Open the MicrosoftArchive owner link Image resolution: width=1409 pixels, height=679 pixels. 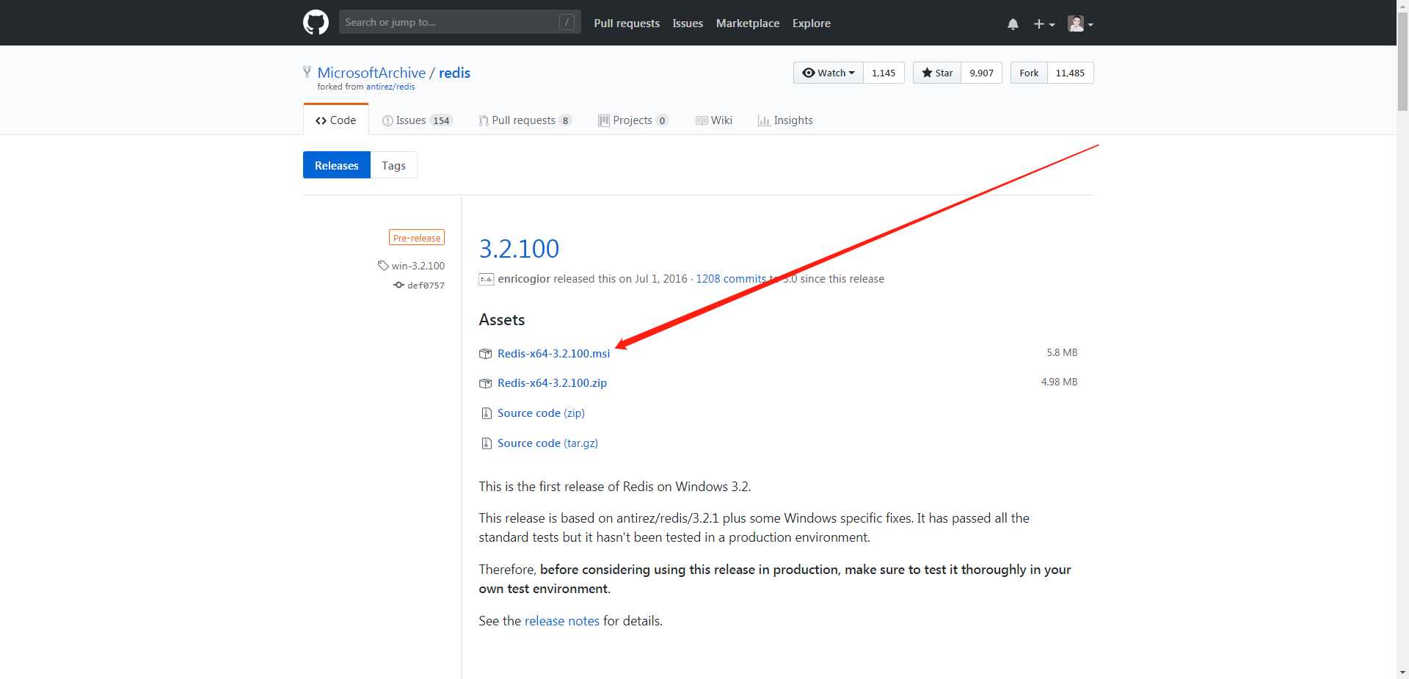[371, 73]
